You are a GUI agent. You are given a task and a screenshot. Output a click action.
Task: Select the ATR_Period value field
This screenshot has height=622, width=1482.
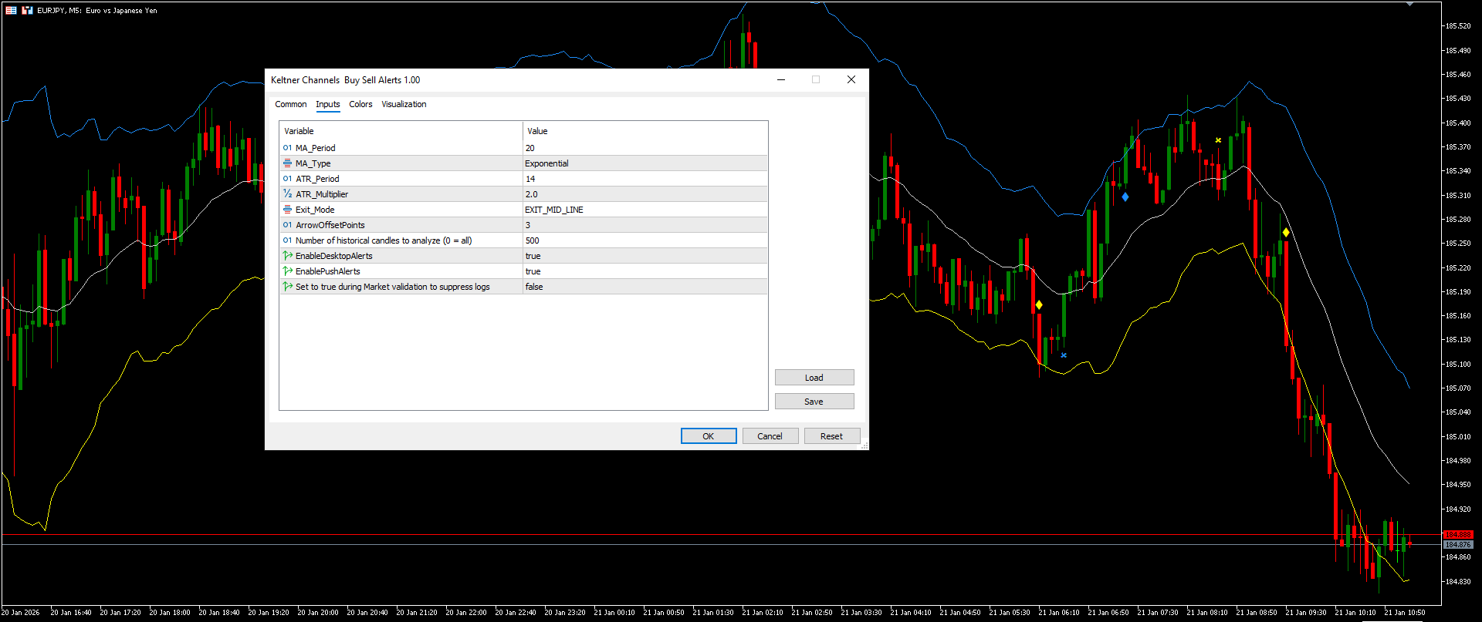645,179
